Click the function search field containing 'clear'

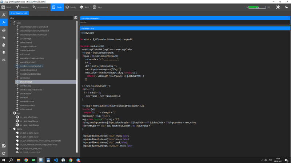coord(40,18)
